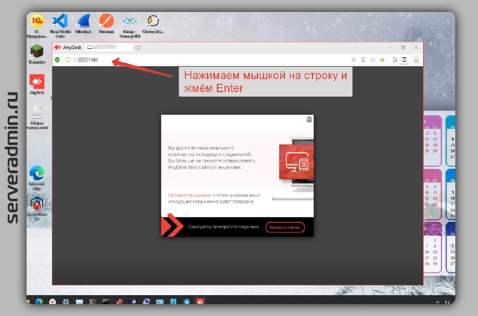Open the AnyDesk session tab with the monitor icon
The height and width of the screenshot is (316, 478).
point(109,48)
